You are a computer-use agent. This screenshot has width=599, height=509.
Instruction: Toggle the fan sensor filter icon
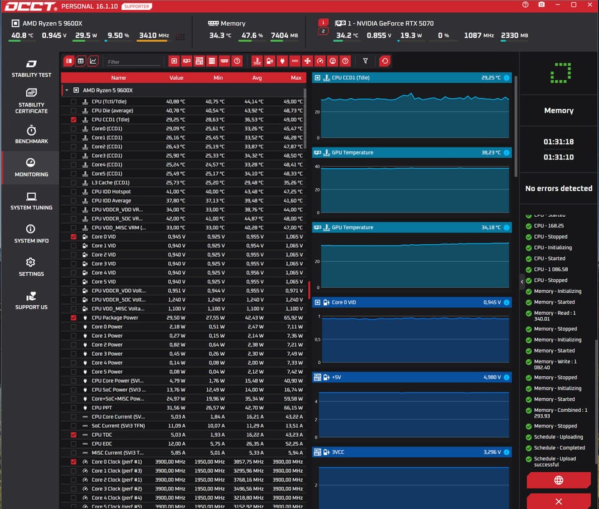(x=308, y=61)
